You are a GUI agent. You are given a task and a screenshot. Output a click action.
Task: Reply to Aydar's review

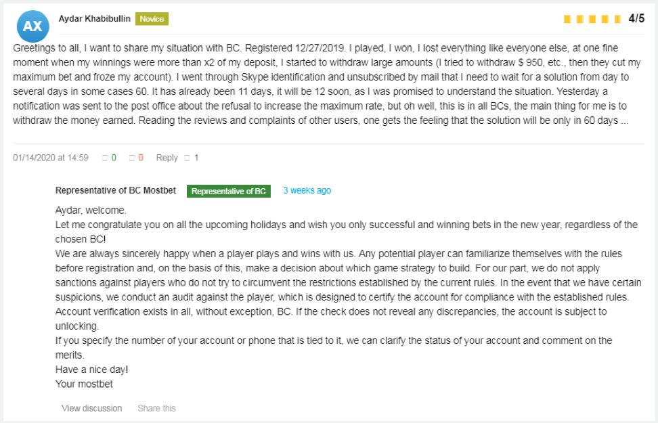(167, 158)
